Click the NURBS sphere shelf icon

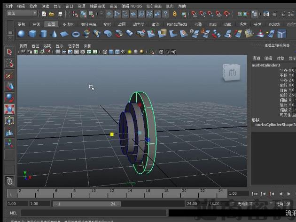pos(21,34)
